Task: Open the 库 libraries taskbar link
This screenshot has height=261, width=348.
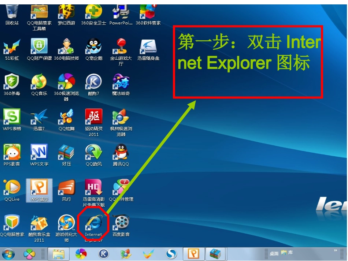Action: [x=287, y=253]
